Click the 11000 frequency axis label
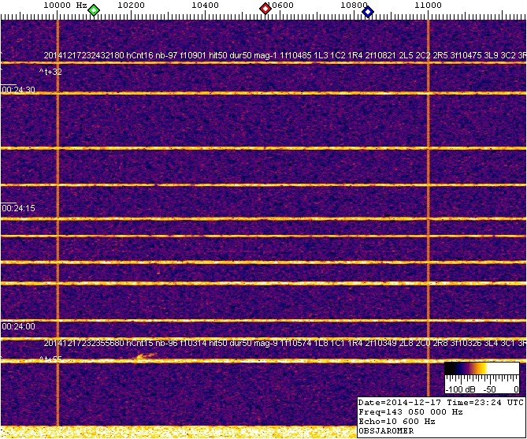Viewport: 527px width, 439px height. (428, 6)
